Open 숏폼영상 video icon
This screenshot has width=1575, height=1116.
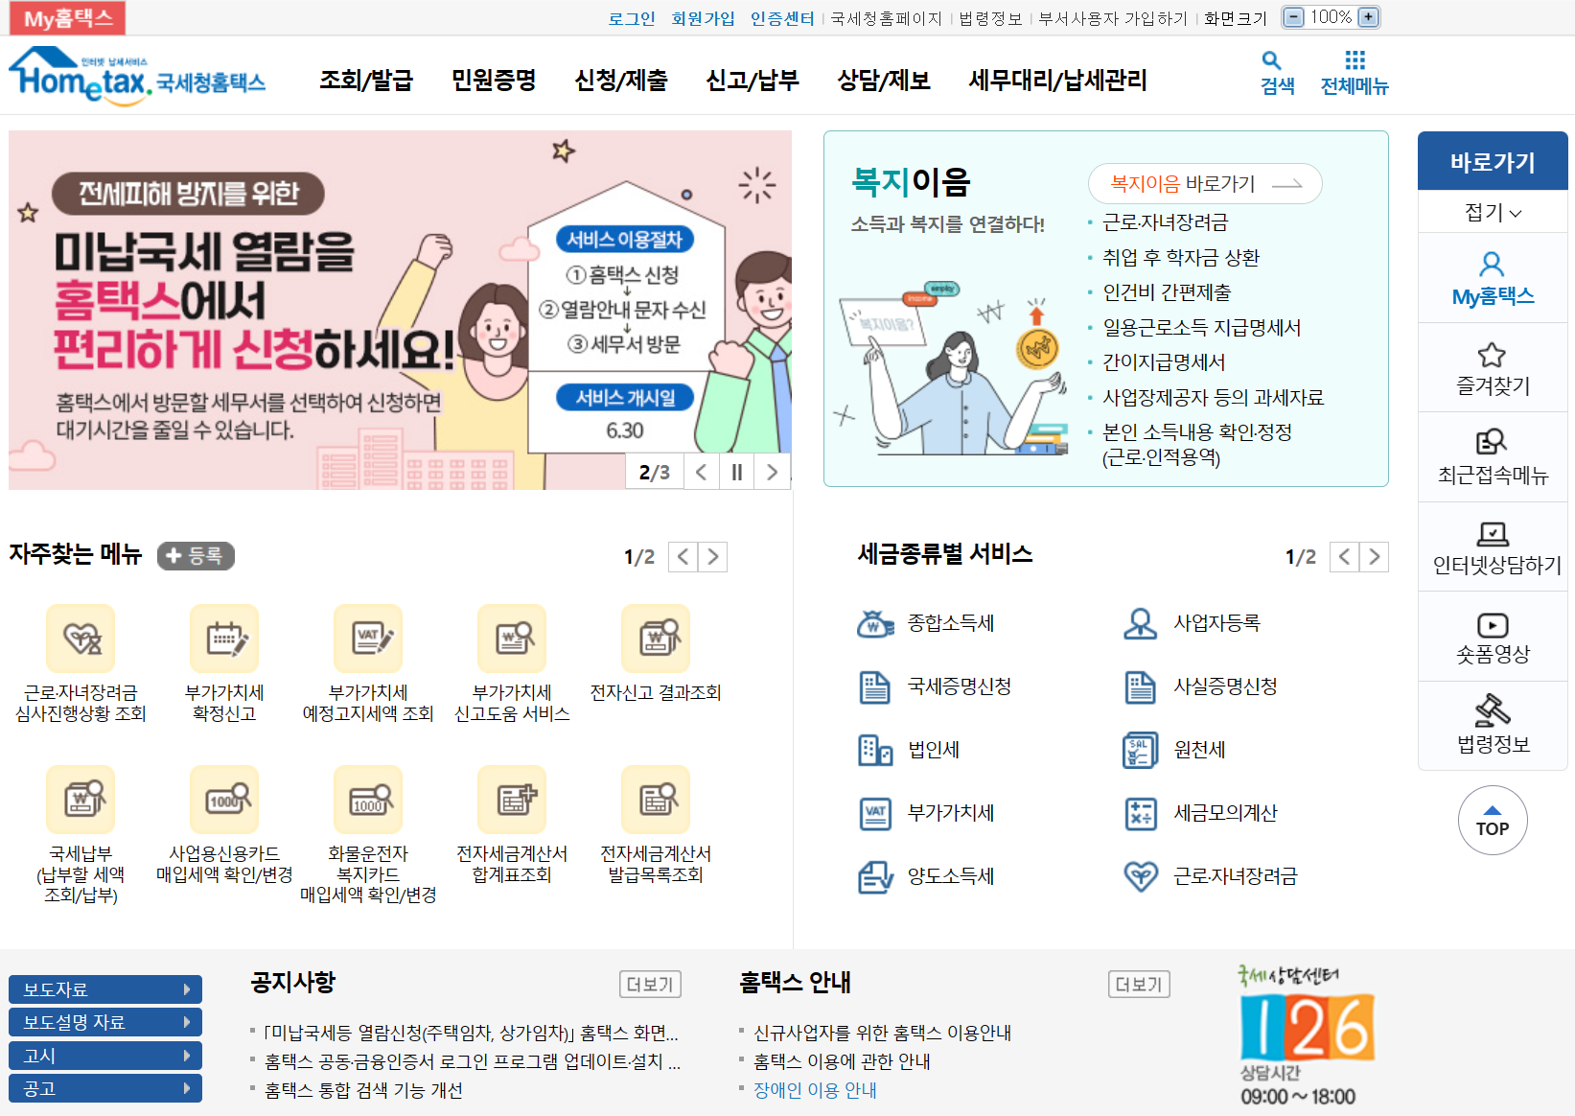point(1493,625)
